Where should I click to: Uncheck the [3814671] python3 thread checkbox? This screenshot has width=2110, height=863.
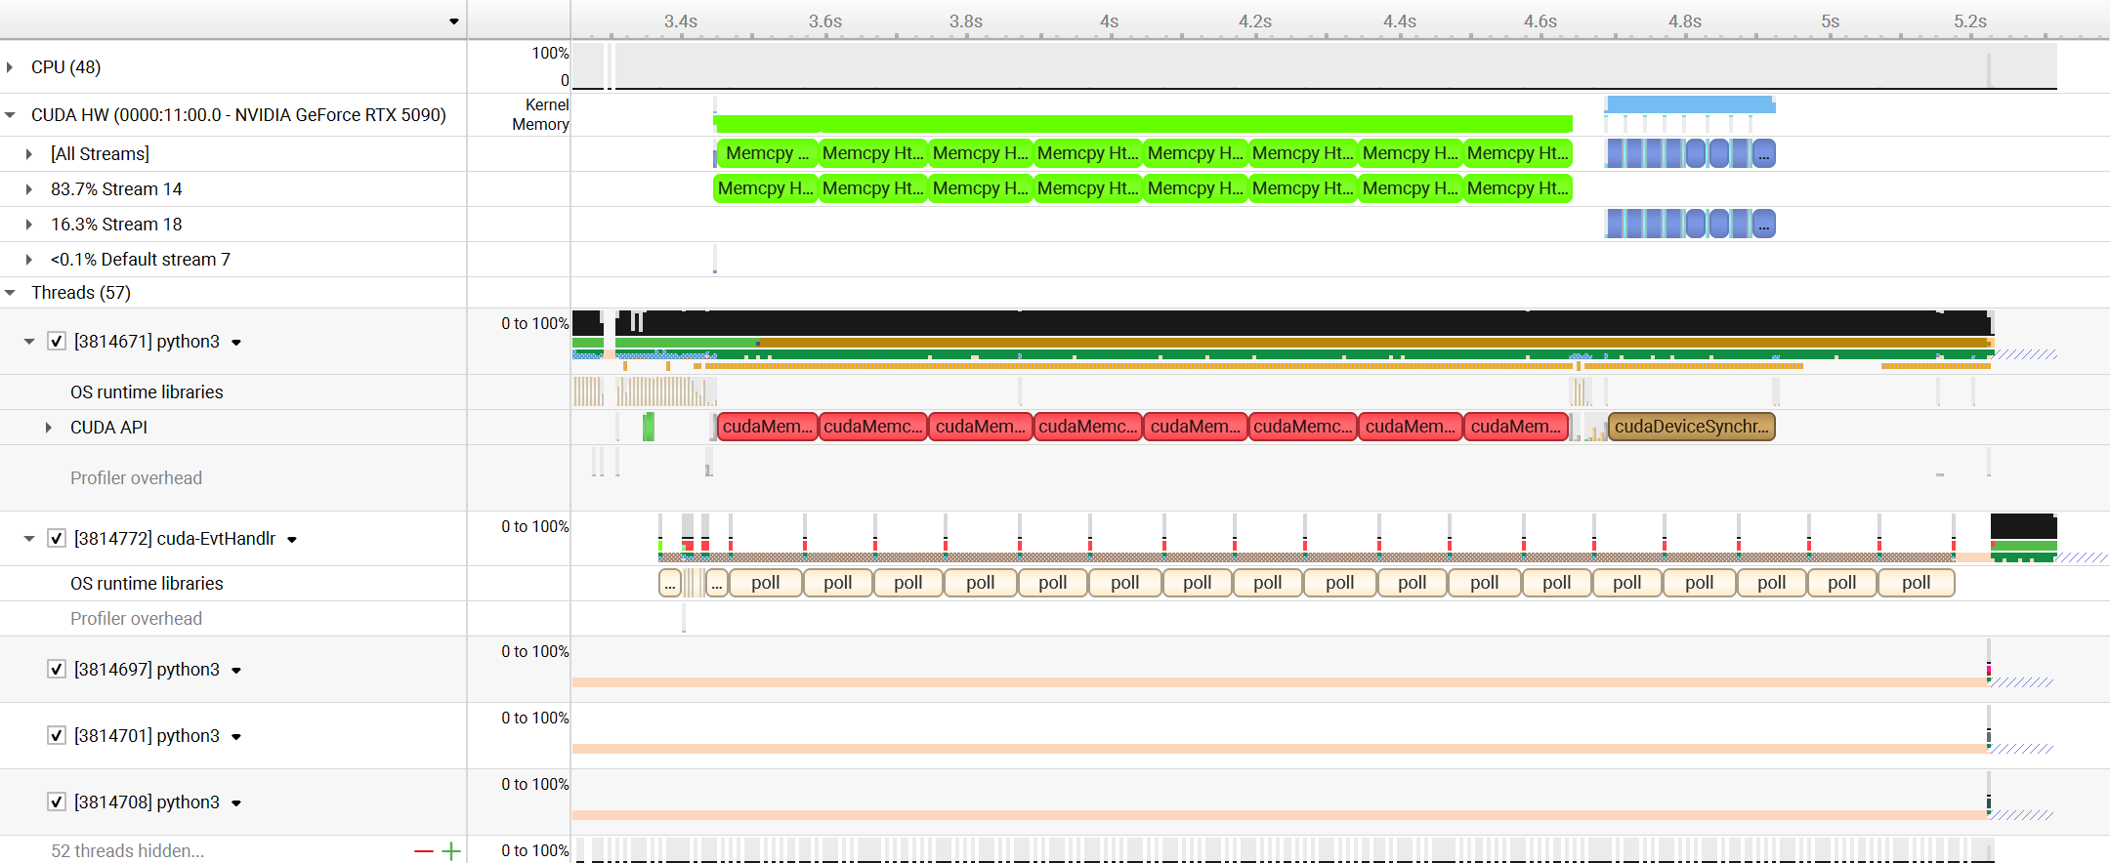coord(57,342)
